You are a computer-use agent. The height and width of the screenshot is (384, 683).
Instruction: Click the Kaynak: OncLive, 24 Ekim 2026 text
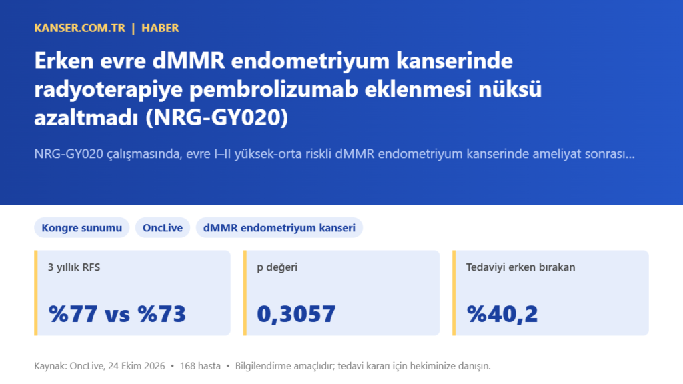(x=100, y=366)
